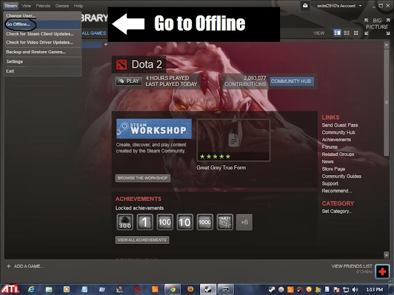This screenshot has width=394, height=295.
Task: Open Community Guides link
Action: point(342,176)
